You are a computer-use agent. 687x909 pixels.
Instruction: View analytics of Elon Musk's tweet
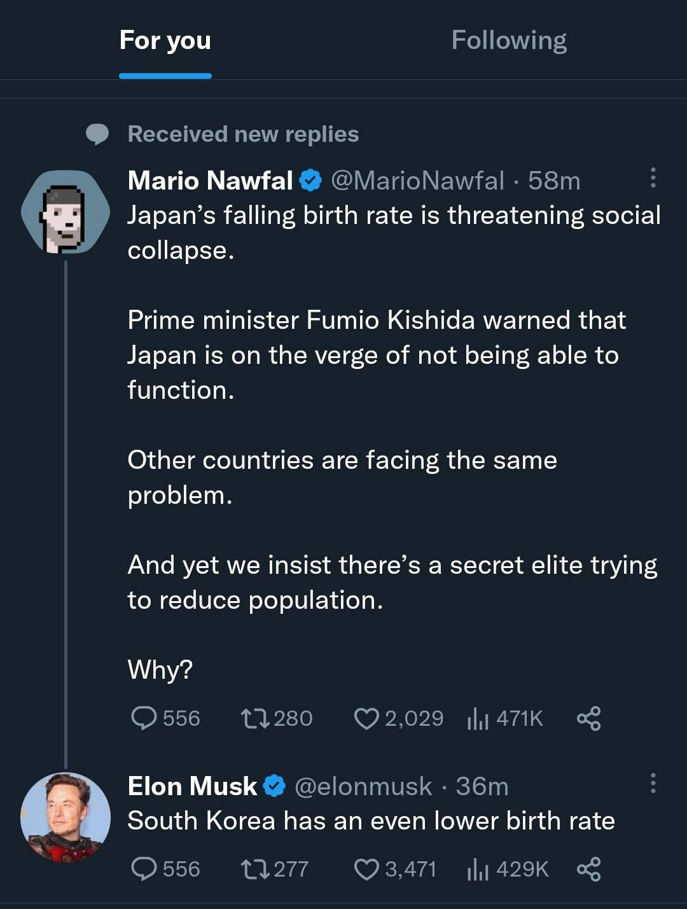coord(478,869)
